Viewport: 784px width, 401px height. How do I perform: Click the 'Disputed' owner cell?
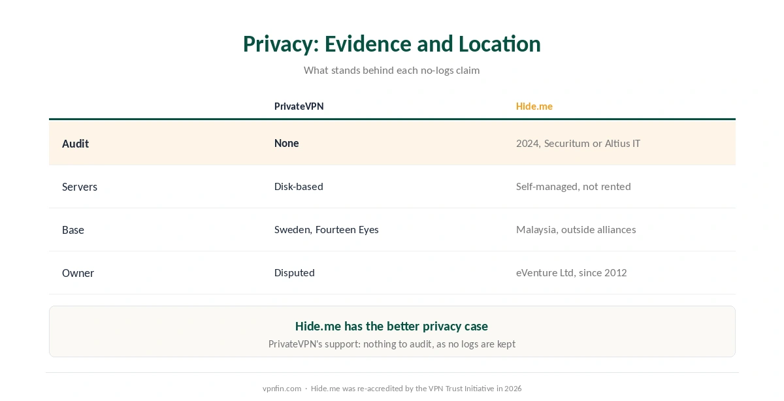click(x=295, y=273)
